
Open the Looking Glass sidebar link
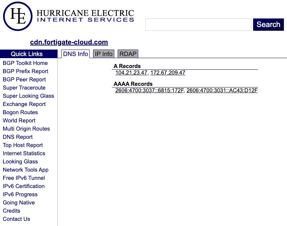[x=20, y=162]
